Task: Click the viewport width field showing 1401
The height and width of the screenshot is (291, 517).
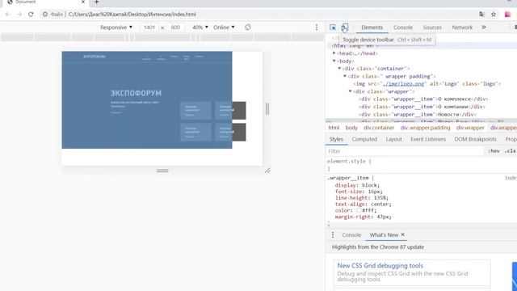Action: 149,27
